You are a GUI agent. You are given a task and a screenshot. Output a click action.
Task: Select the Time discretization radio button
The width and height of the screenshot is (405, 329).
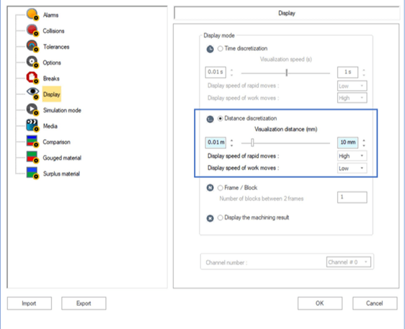tap(220, 48)
